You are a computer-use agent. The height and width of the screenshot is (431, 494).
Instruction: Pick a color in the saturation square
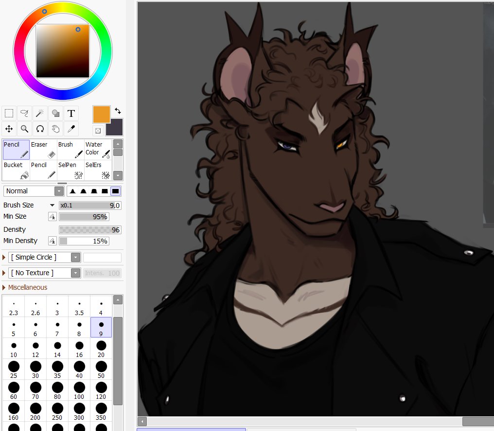click(63, 51)
